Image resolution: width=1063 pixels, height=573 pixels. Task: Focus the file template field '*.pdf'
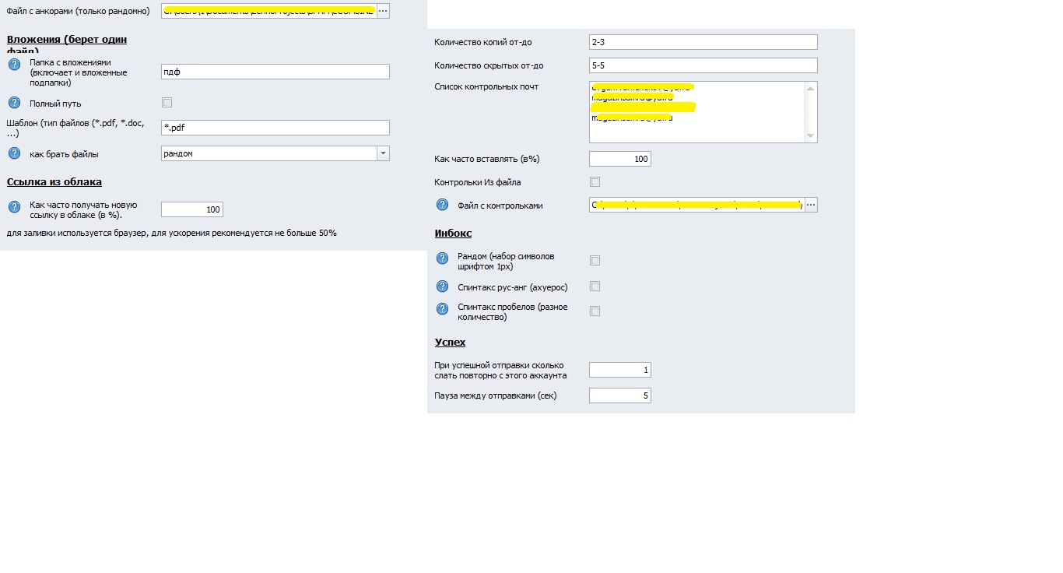tap(275, 128)
